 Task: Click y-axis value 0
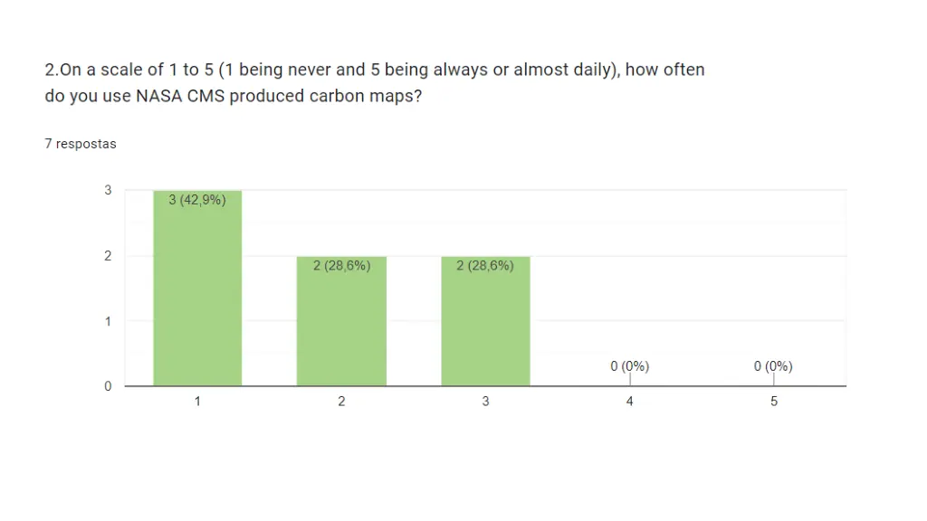108,386
